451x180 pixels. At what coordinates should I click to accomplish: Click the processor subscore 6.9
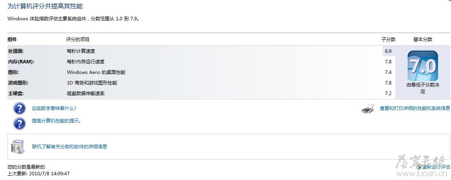click(x=388, y=51)
